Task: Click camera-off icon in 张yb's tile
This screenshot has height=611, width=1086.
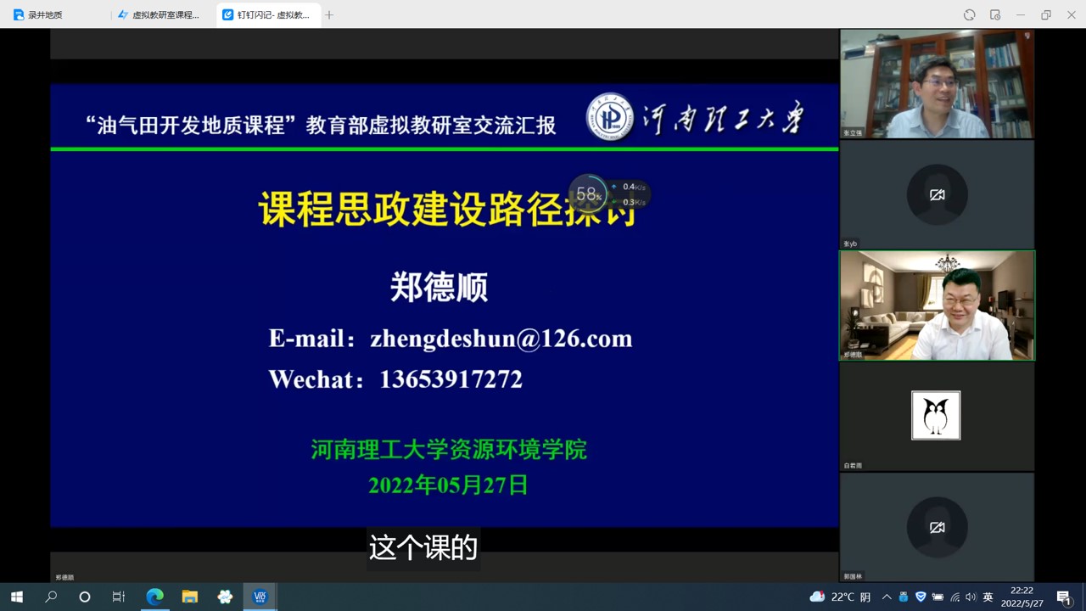Action: pos(937,195)
